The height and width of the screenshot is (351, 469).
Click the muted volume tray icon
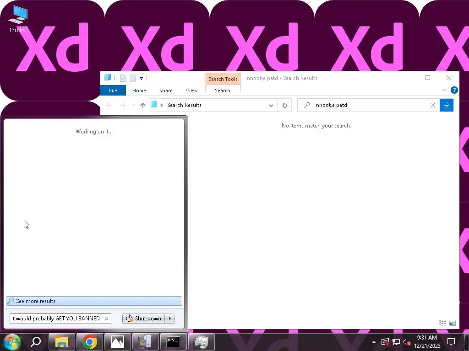click(x=407, y=342)
